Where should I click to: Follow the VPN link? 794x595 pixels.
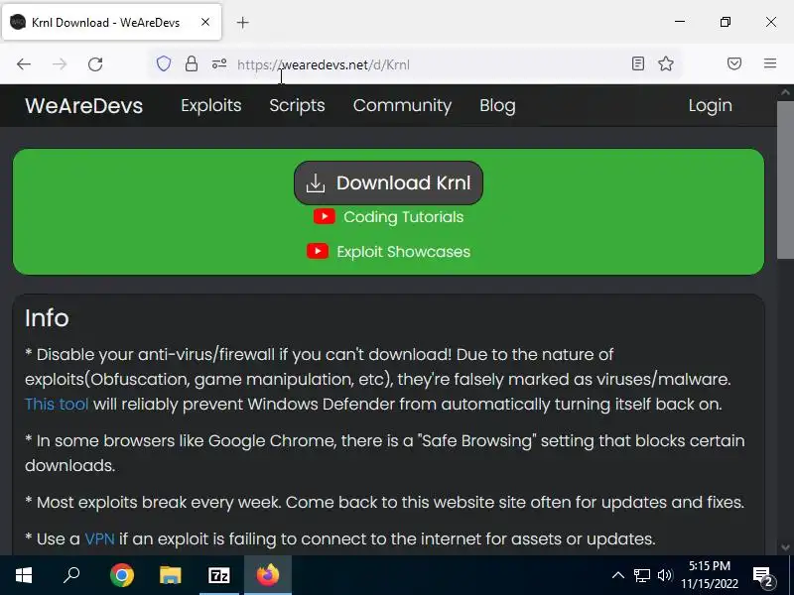(x=99, y=538)
